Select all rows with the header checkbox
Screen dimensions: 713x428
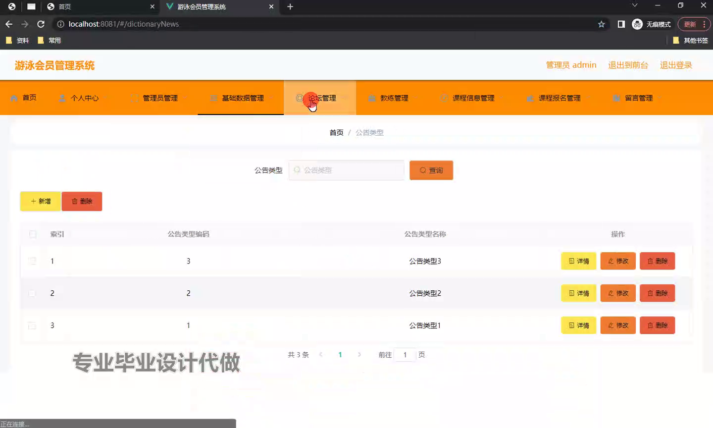33,234
